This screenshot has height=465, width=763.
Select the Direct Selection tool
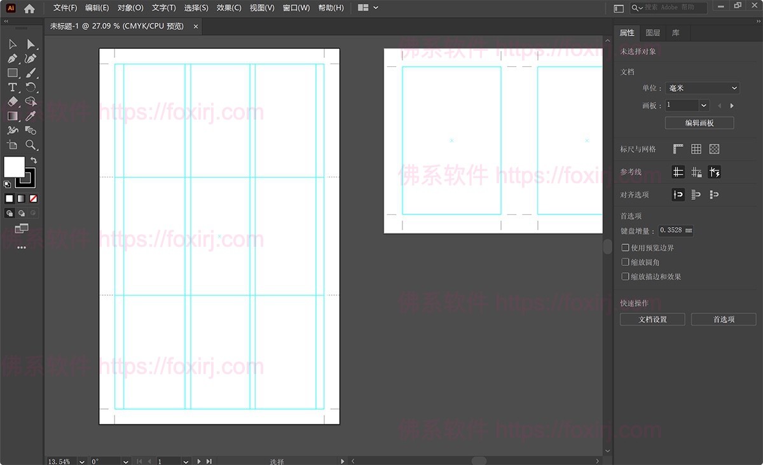[x=29, y=43]
